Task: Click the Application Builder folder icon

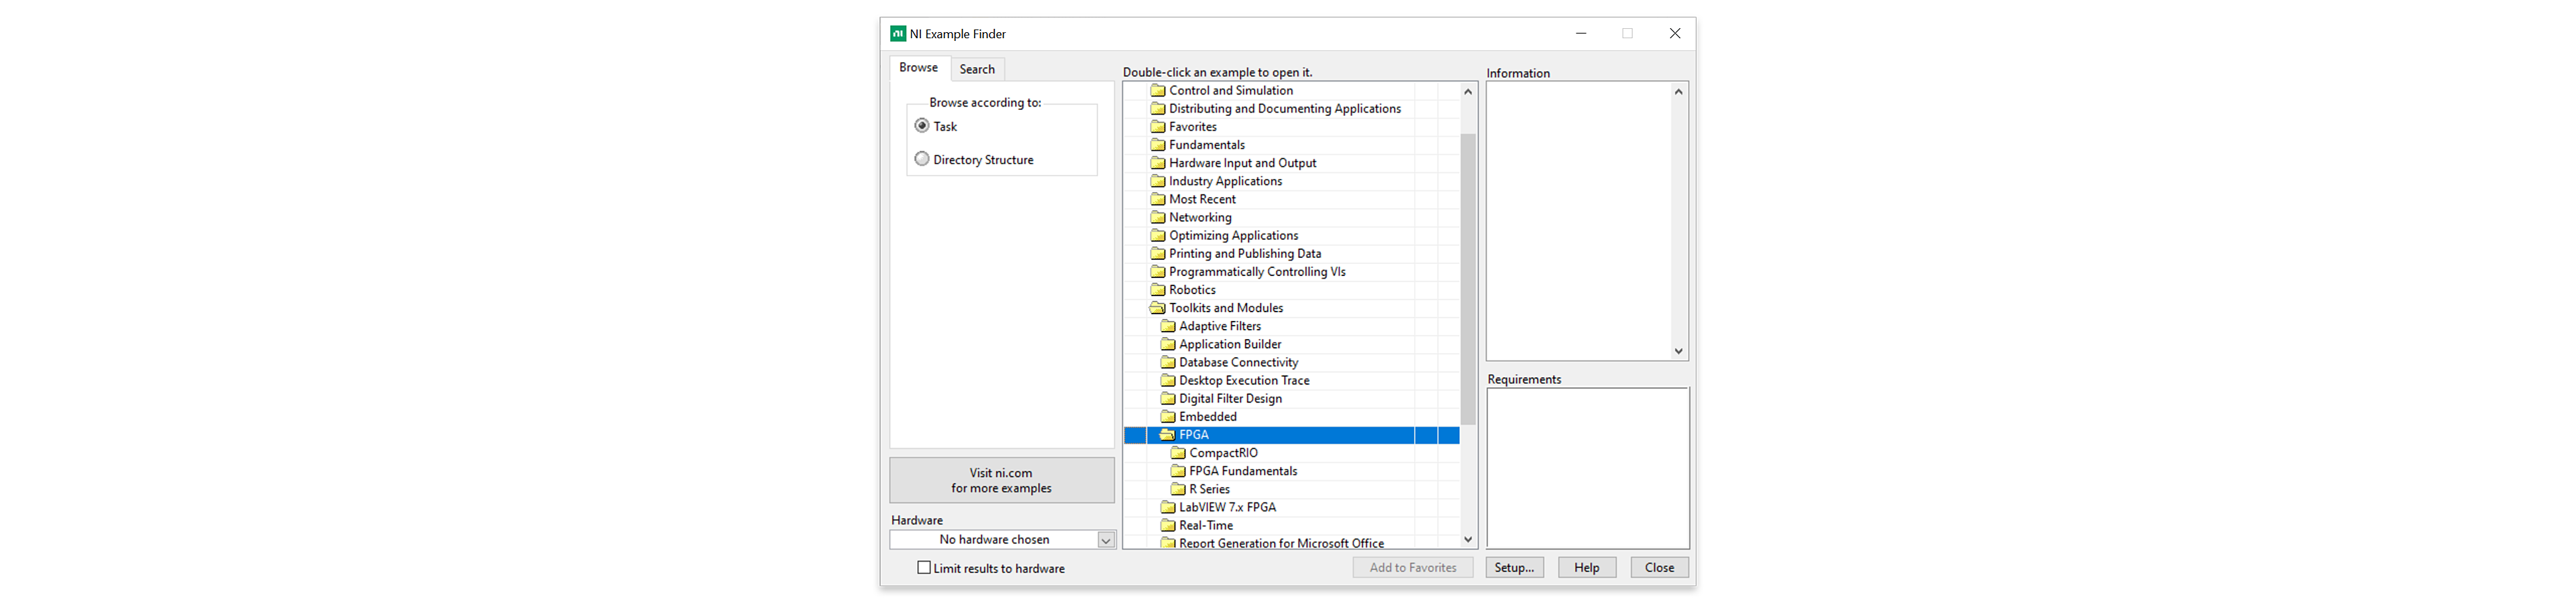Action: pyautogui.click(x=1167, y=344)
